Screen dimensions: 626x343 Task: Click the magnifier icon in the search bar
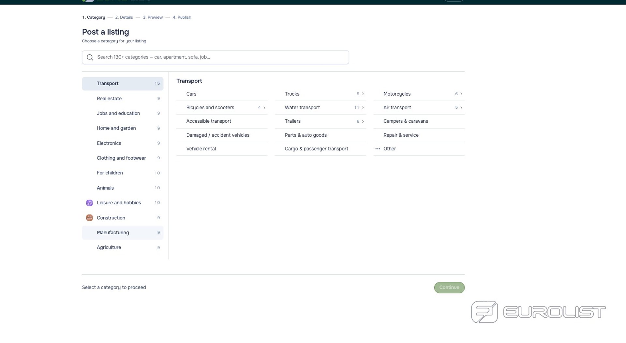click(x=90, y=57)
